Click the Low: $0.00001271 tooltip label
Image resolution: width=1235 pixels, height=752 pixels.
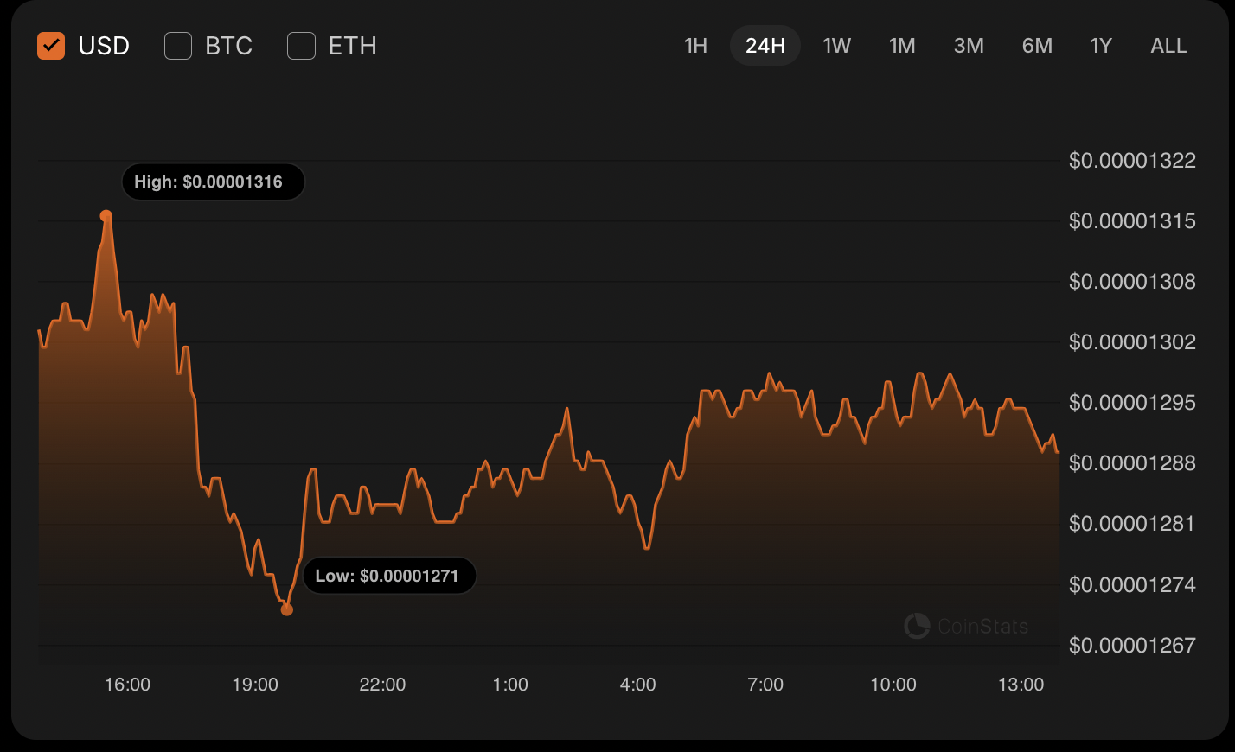(x=389, y=576)
